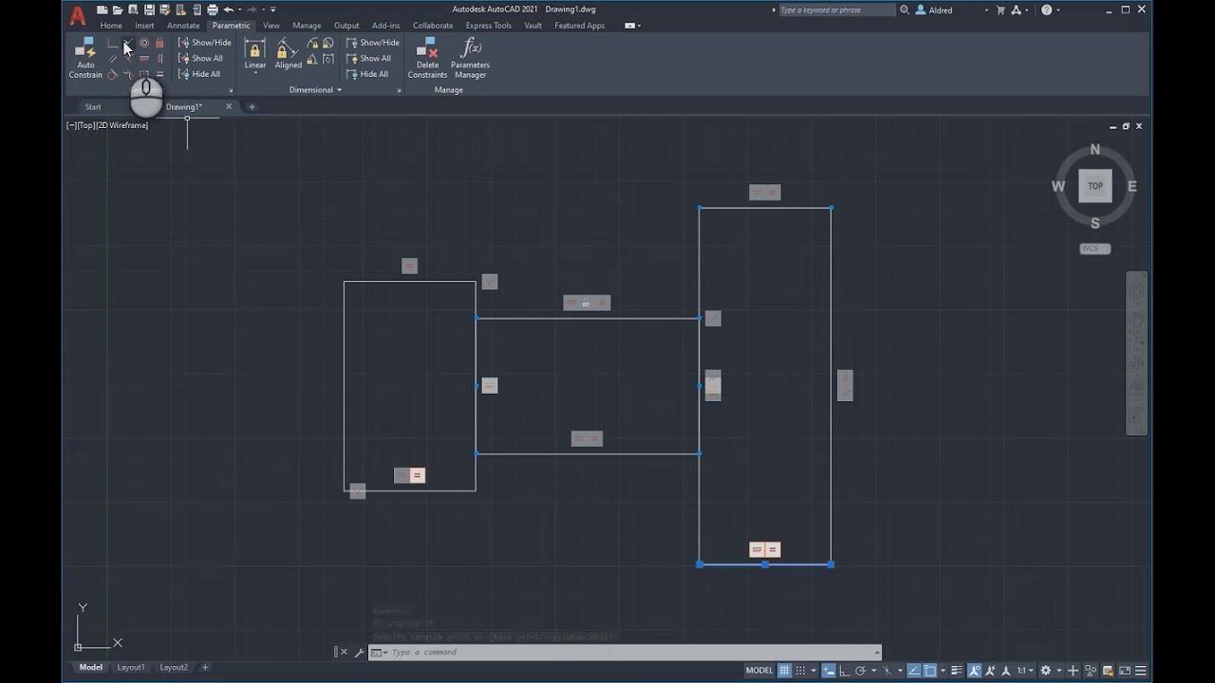Image resolution: width=1215 pixels, height=683 pixels.
Task: Toggle Ortho mode in status bar
Action: [x=844, y=671]
